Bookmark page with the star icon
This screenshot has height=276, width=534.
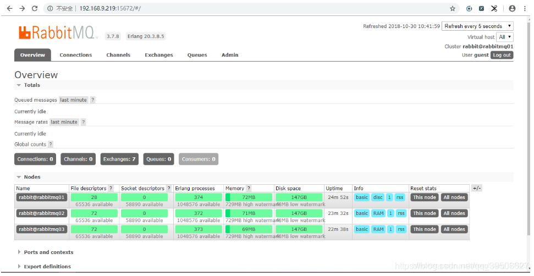[x=452, y=8]
